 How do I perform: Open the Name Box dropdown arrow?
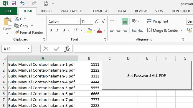point(28,48)
